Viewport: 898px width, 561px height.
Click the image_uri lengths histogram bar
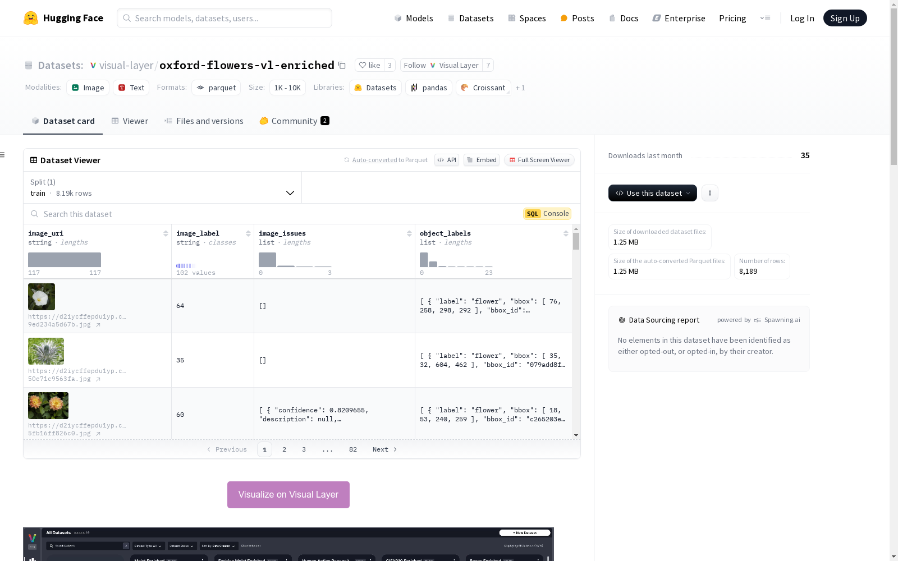tap(65, 260)
